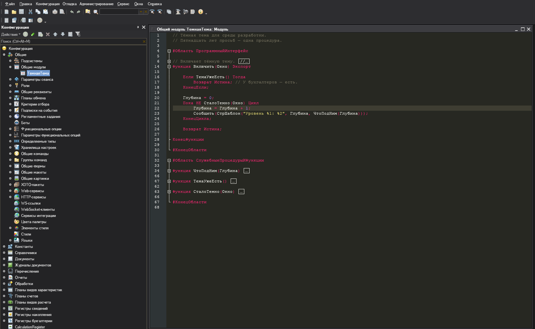
Task: Open the Файл menu
Action: [10, 4]
